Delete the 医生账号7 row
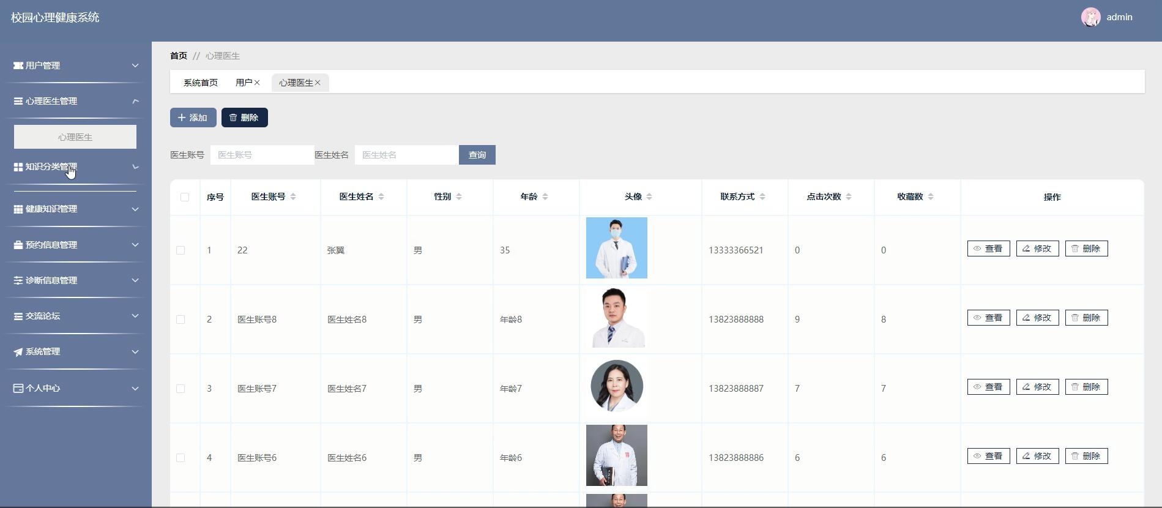This screenshot has height=508, width=1162. pyautogui.click(x=1087, y=387)
